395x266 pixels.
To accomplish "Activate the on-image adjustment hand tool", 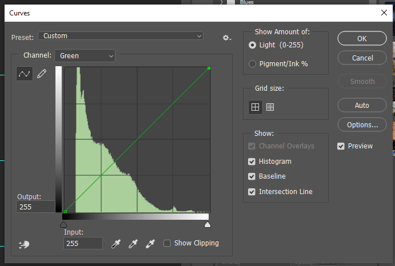I will click(x=24, y=244).
